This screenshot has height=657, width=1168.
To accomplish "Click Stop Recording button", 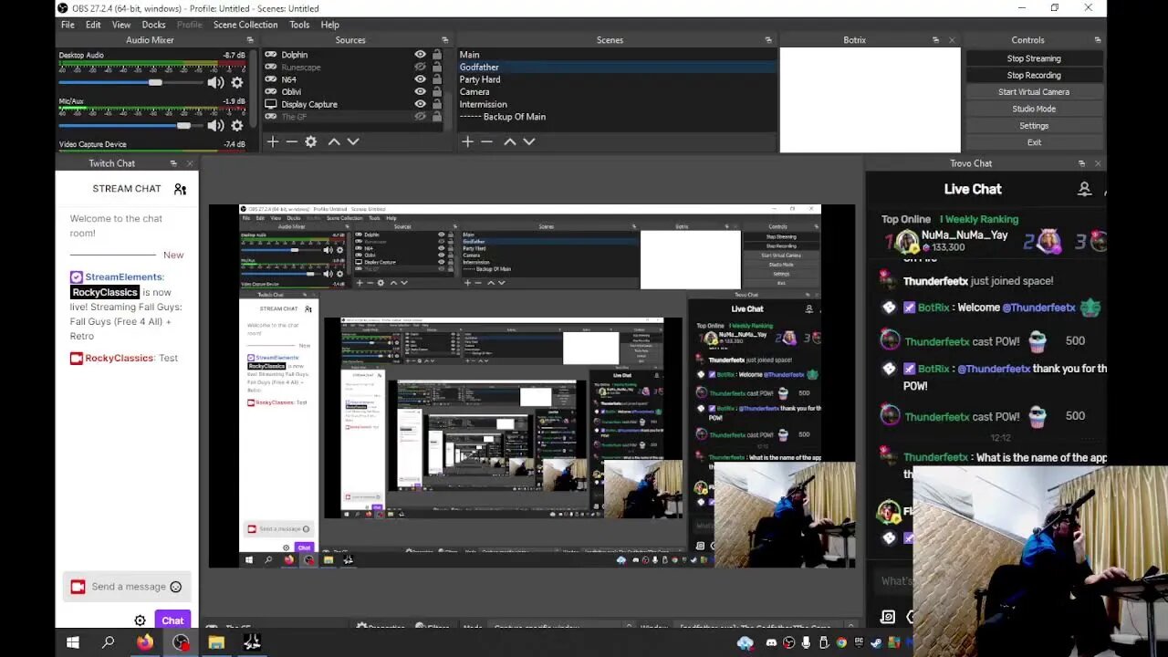I will 1034,75.
